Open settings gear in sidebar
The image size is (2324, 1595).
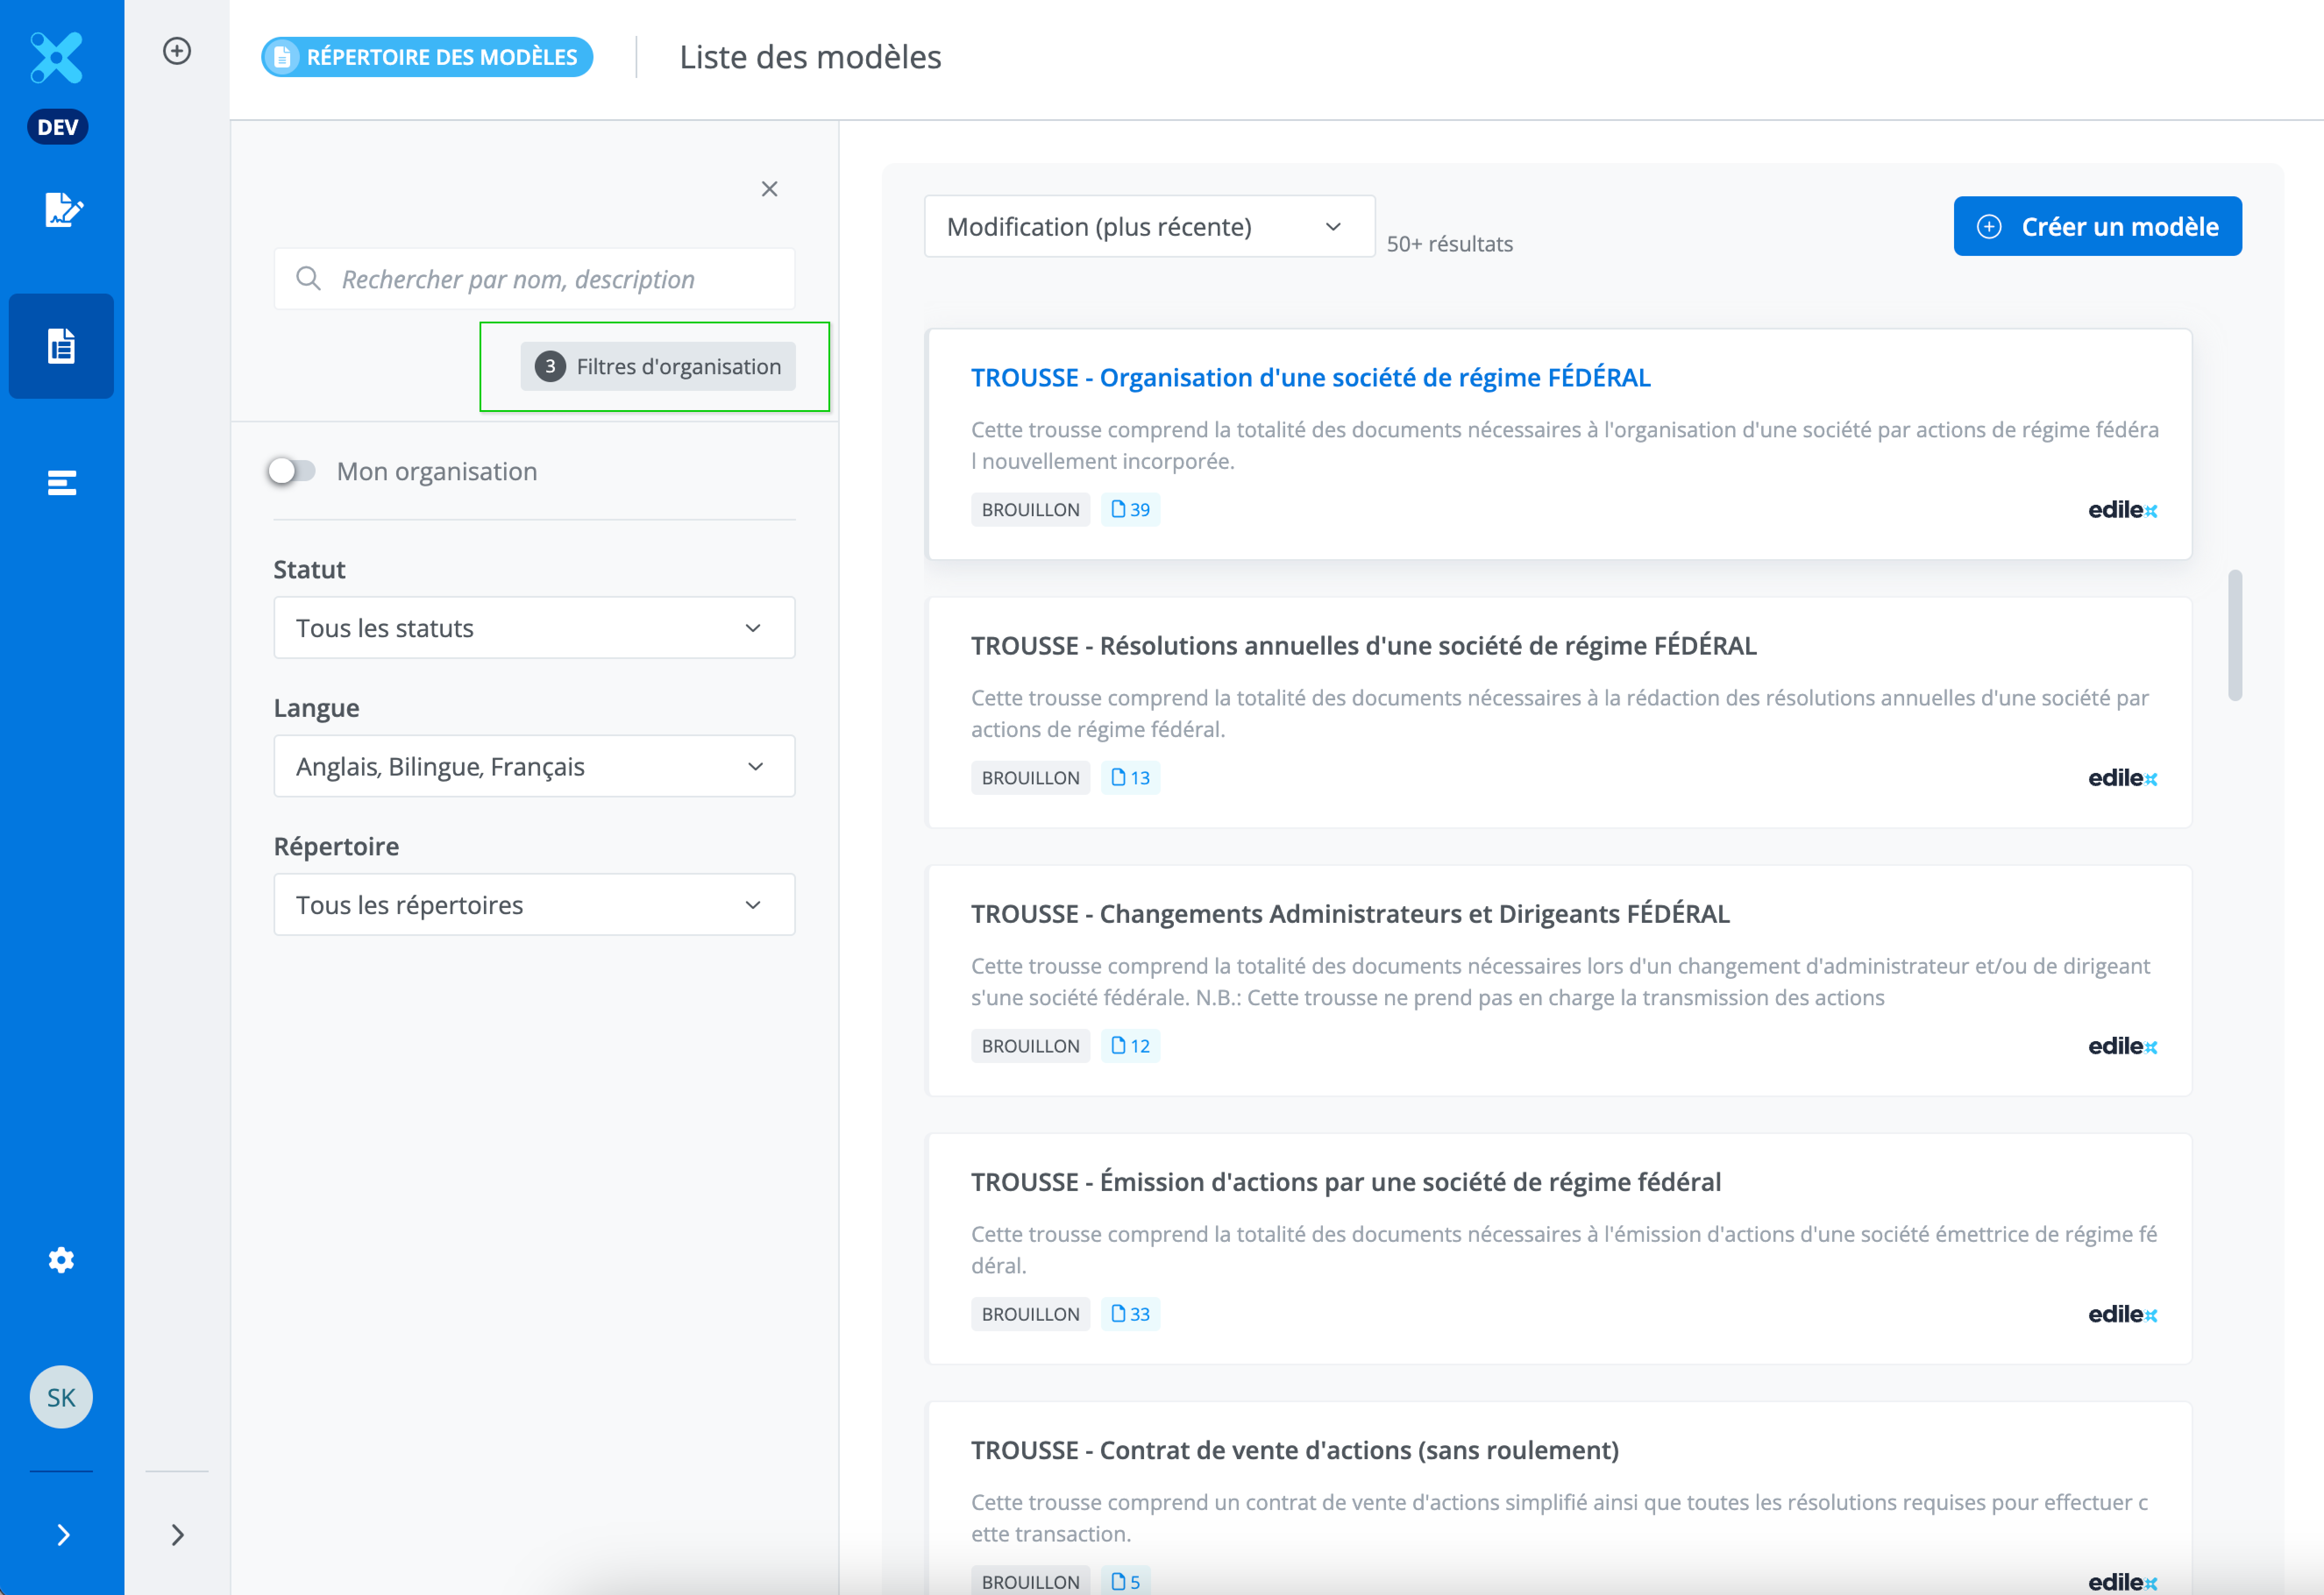(61, 1259)
